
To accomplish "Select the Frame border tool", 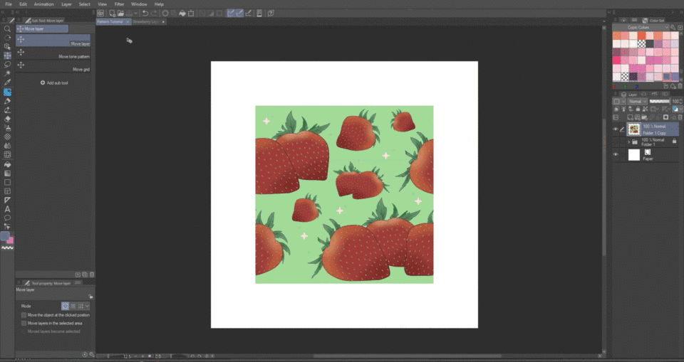I will pos(7,191).
